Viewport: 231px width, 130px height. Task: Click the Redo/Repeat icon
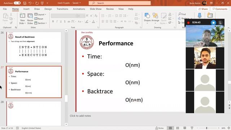coord(37,3)
